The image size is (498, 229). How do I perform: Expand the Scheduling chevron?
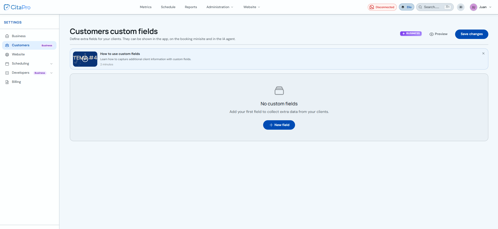(52, 64)
